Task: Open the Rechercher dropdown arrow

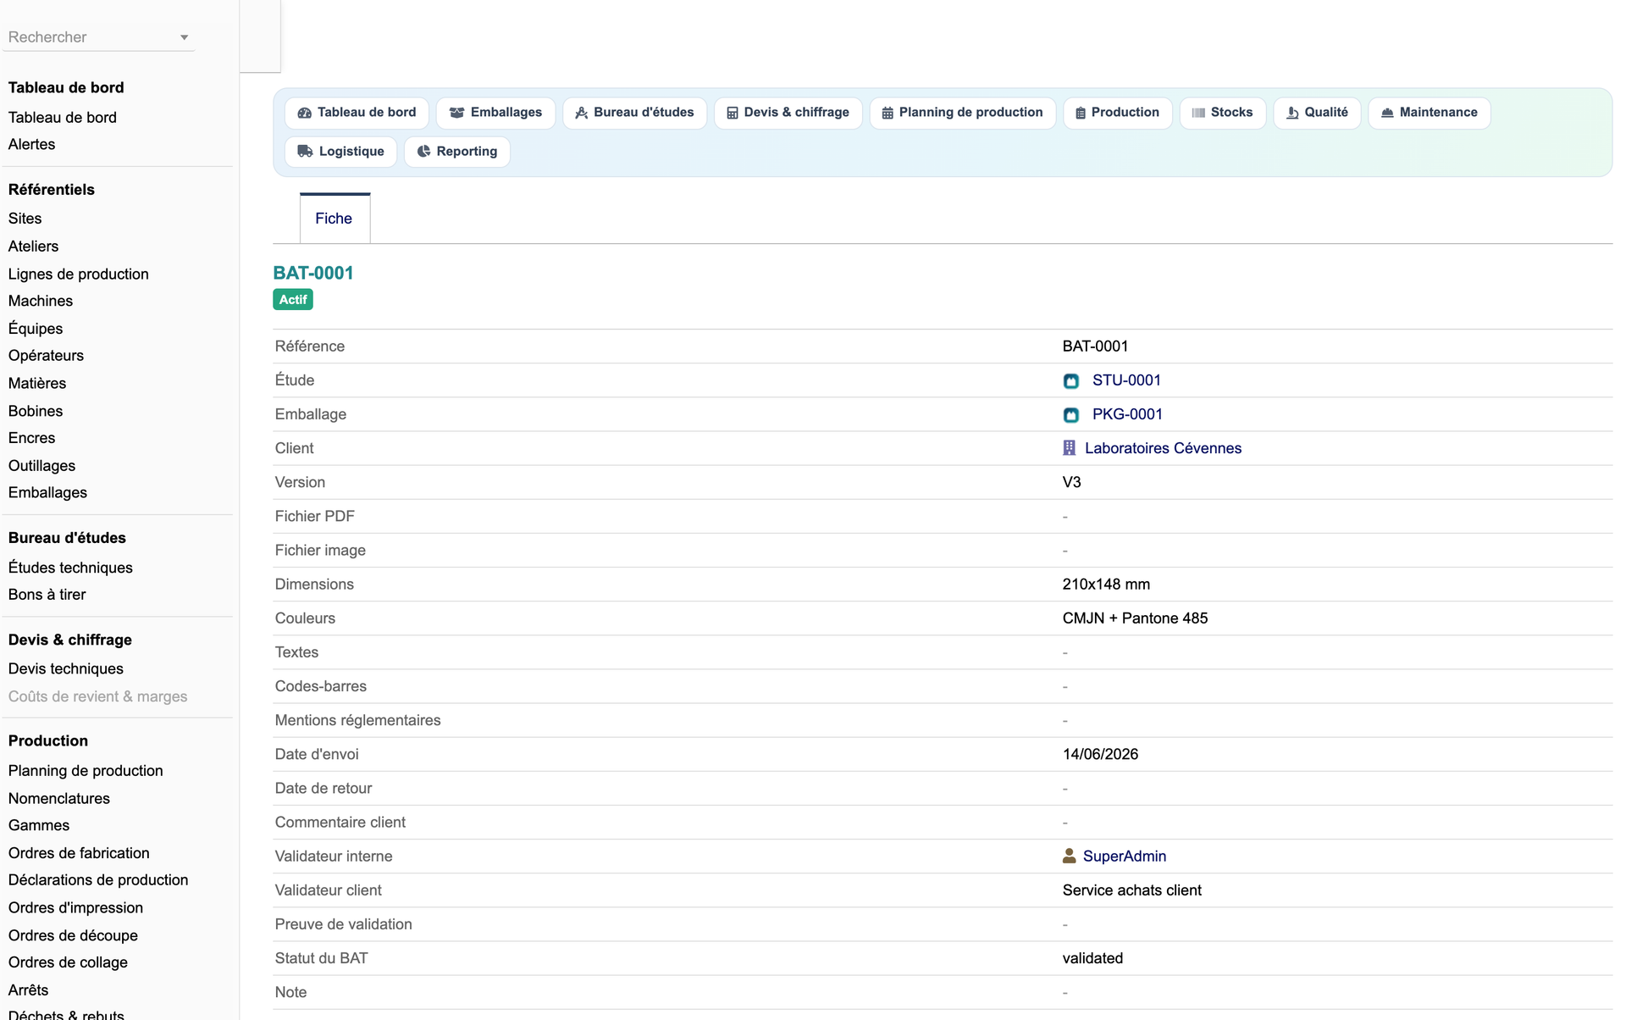Action: tap(184, 37)
